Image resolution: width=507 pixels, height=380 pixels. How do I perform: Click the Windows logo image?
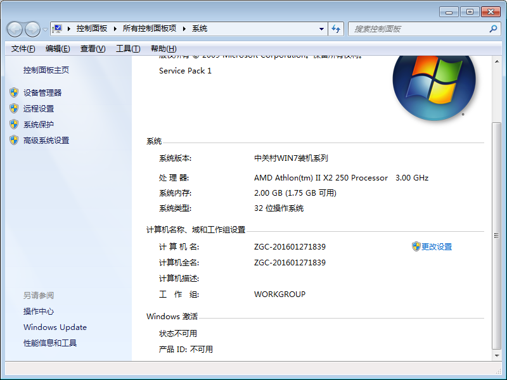coord(434,87)
